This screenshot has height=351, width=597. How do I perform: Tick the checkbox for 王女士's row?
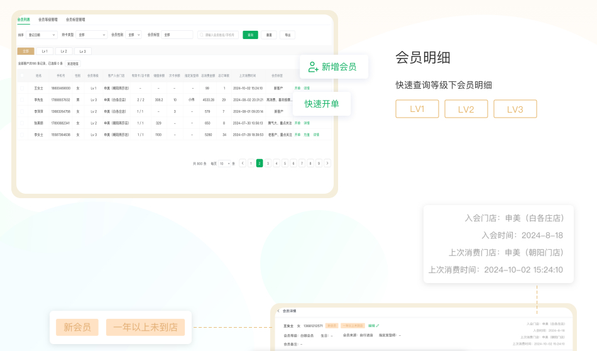coord(22,88)
